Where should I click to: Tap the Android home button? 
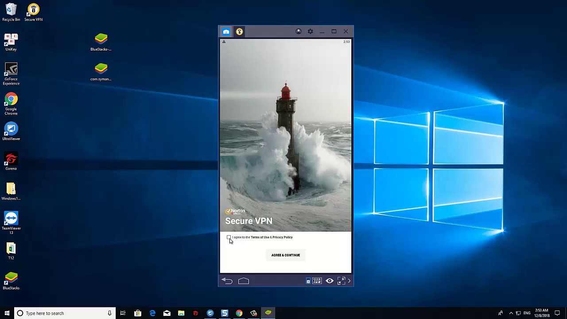tap(244, 281)
